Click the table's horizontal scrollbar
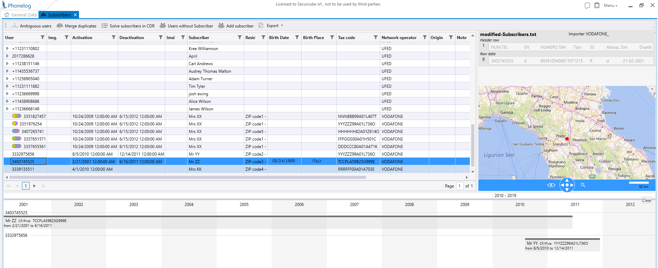The image size is (658, 268). tap(188, 178)
